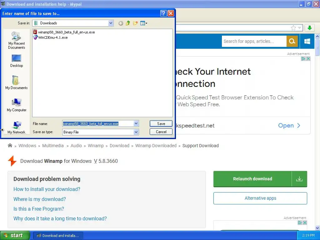The height and width of the screenshot is (240, 320).
Task: Open Multimedia breadcrumb link
Action: (x=53, y=146)
